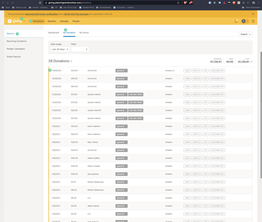The image size is (262, 222).
Task: Reload the page with the refresh icon
Action: click(13, 3)
